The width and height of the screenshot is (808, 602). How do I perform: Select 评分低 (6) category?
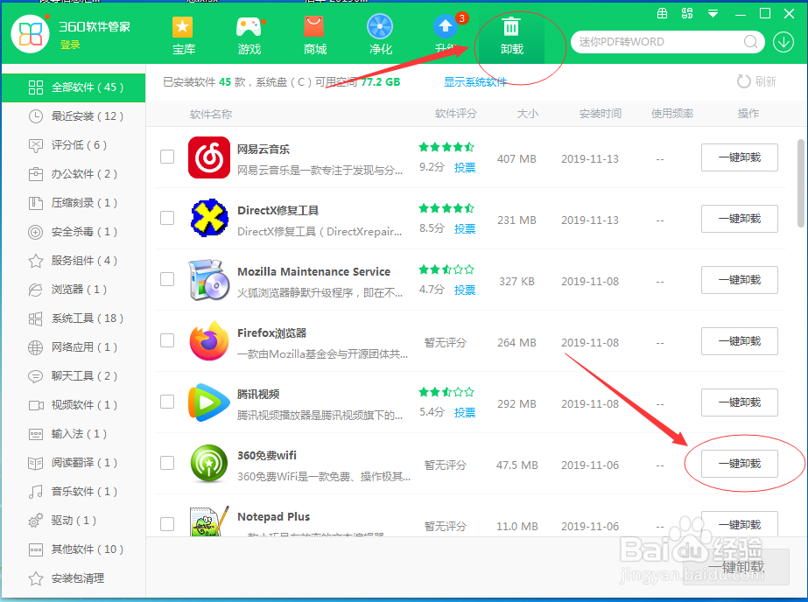click(x=74, y=145)
